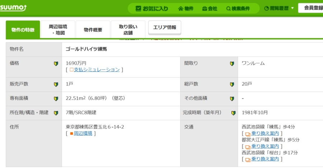Open the payment simulation (支払シミュレーション) link
The image size is (323, 168).
97,69
